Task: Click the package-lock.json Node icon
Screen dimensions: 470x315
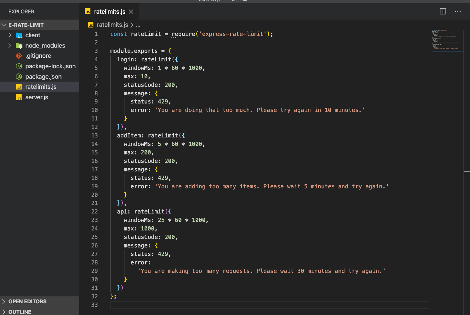Action: pyautogui.click(x=19, y=66)
